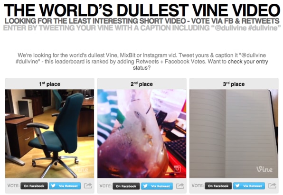The image size is (283, 195).
Task: Play the office chair video thumbnail
Action: pyautogui.click(x=50, y=134)
